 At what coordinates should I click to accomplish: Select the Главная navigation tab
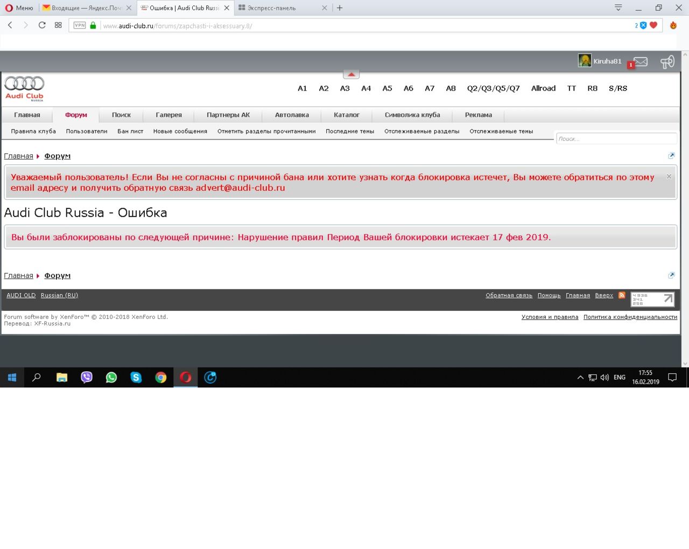tap(27, 115)
